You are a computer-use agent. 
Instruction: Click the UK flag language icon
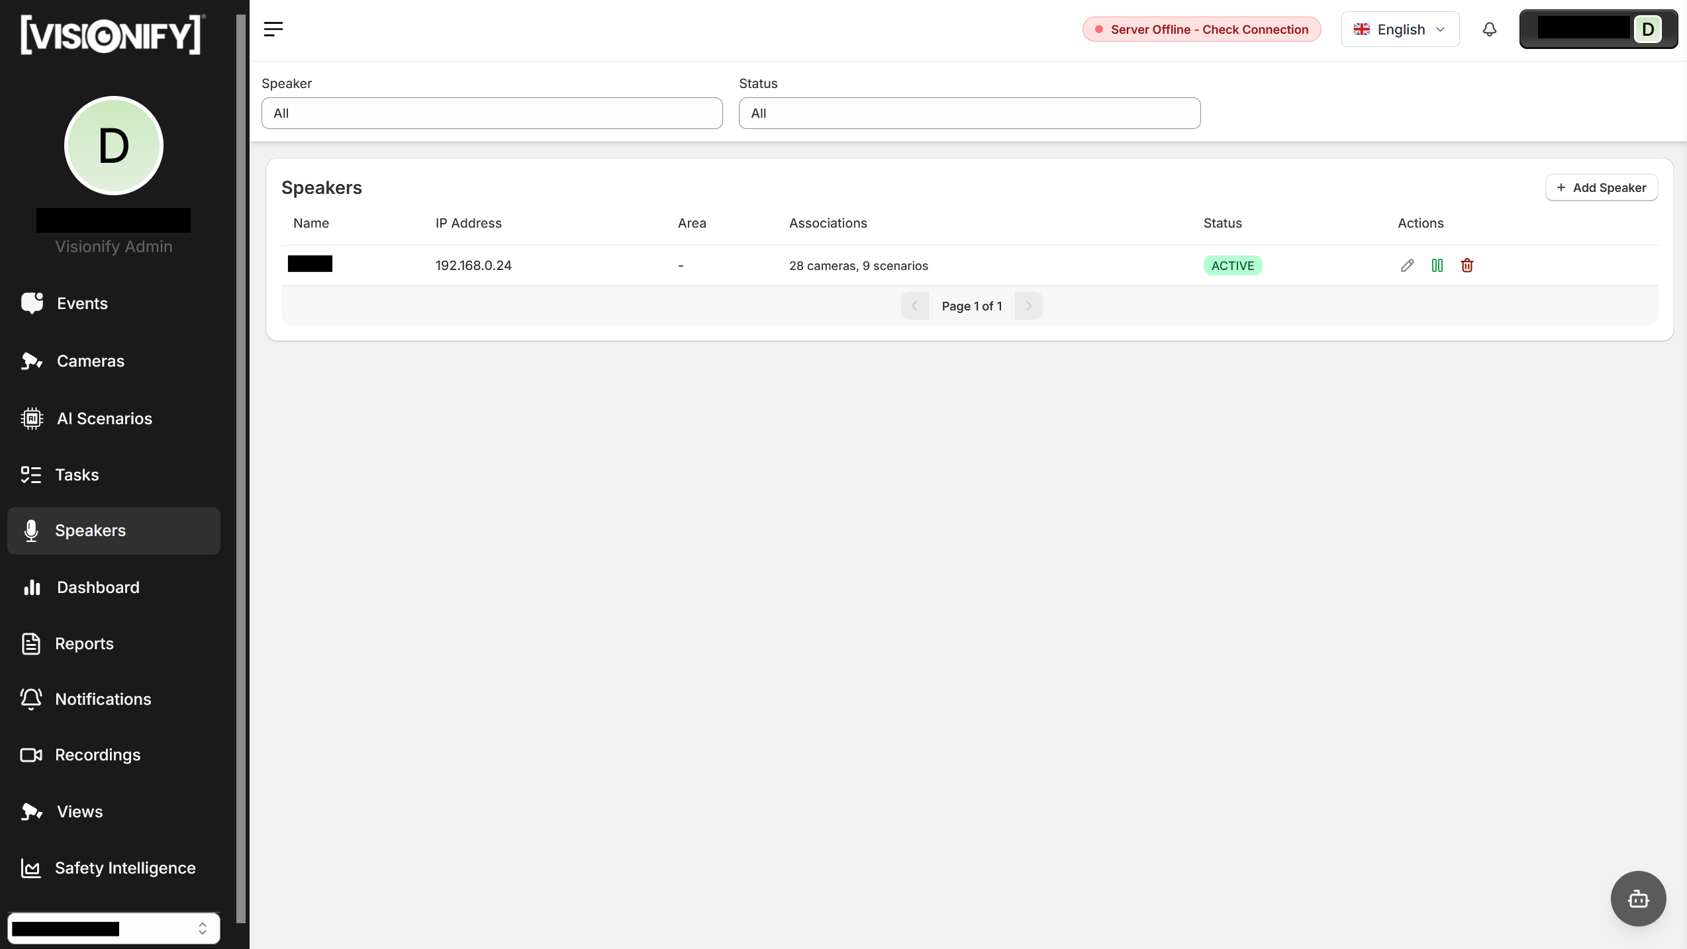1361,29
